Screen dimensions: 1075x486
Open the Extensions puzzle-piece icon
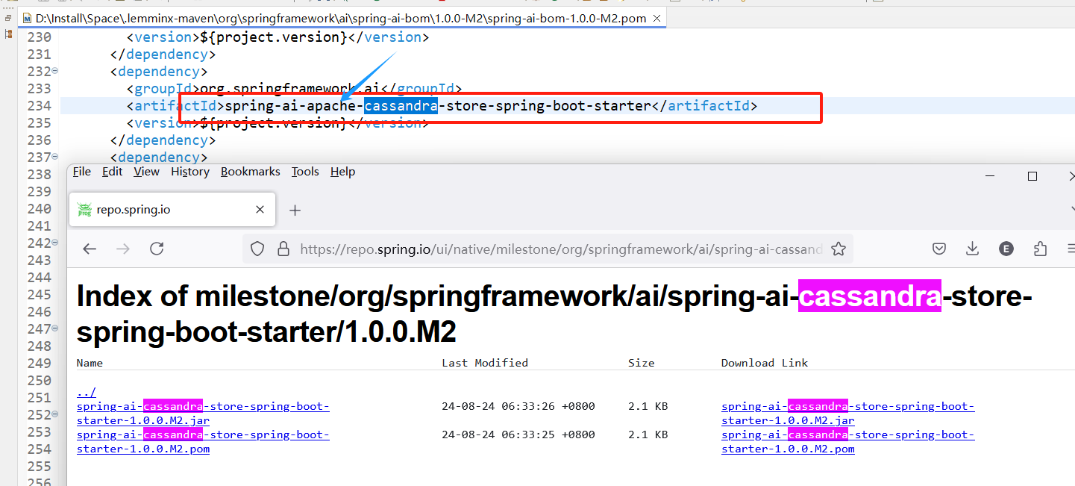point(1041,249)
